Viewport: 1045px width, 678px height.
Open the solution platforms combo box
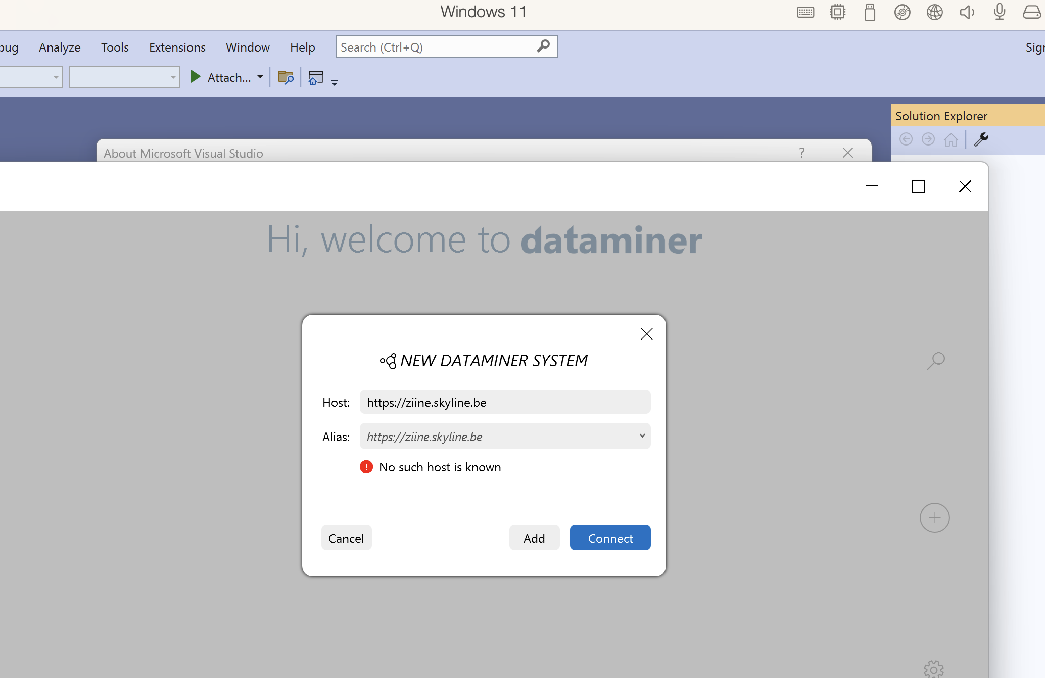[125, 77]
